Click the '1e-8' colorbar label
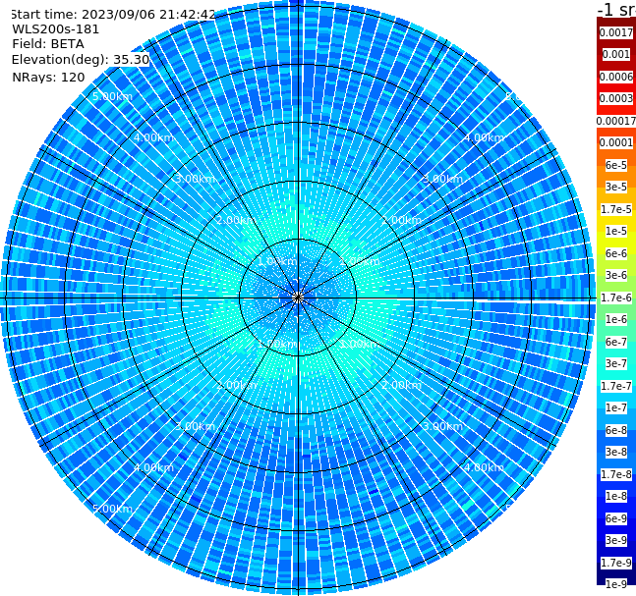 616,496
